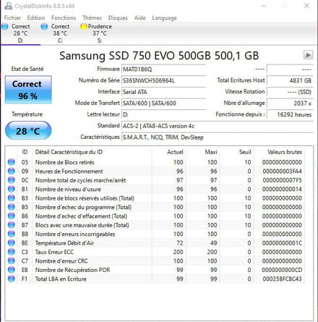The width and height of the screenshot is (318, 322).
Task: Open the Language menu
Action: (x=164, y=18)
